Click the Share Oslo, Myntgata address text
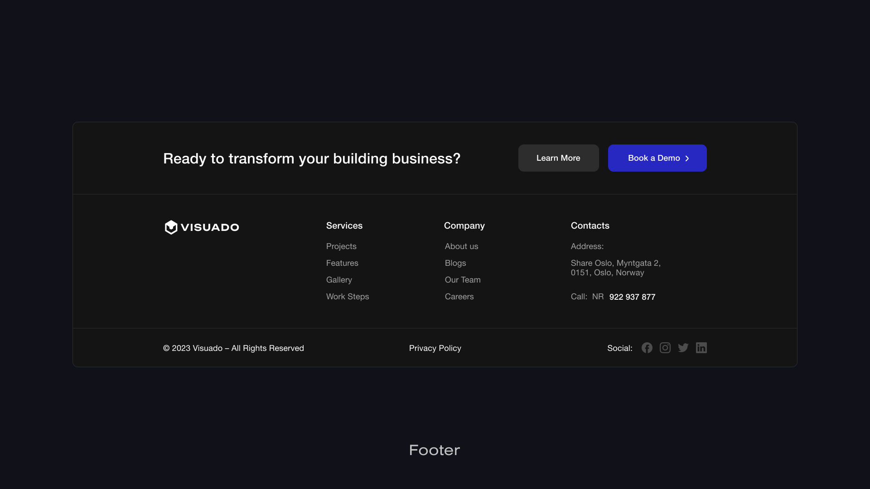This screenshot has height=489, width=870. click(x=616, y=268)
